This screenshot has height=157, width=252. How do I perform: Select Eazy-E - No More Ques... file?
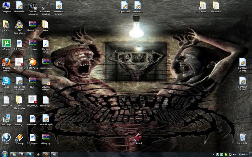20,84
